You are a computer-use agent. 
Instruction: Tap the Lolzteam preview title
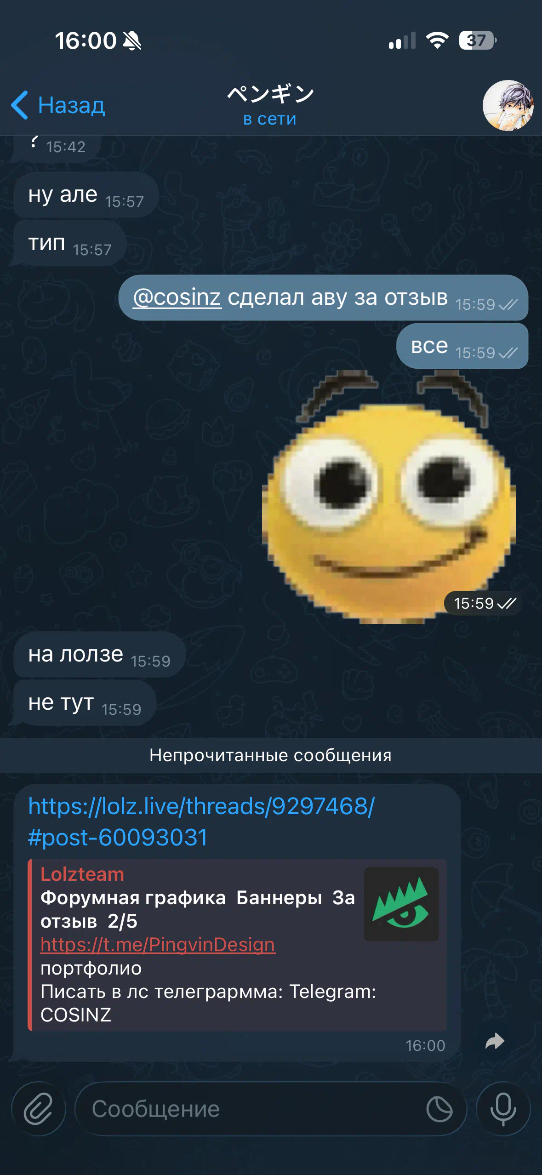pos(82,874)
